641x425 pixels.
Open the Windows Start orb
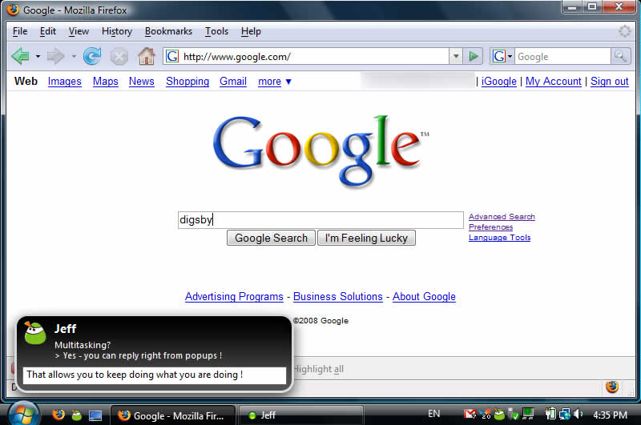click(x=22, y=414)
